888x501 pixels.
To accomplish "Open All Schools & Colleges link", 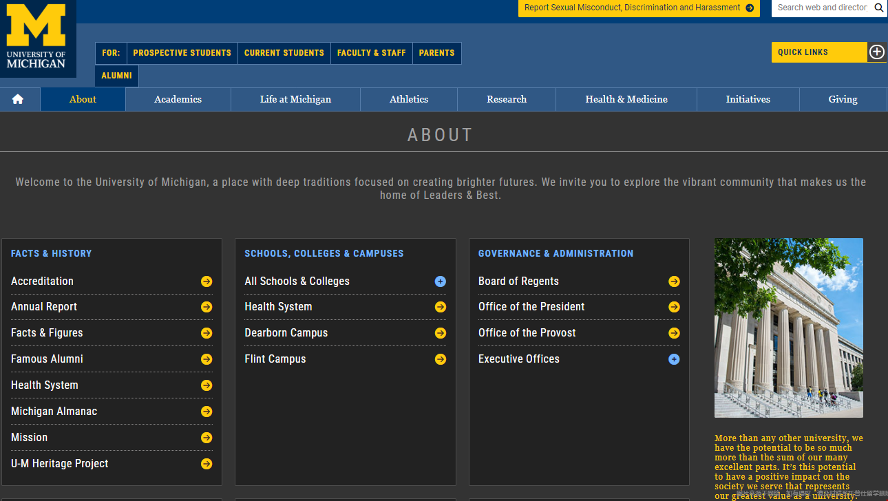I will (x=297, y=281).
